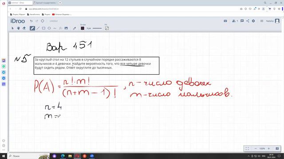Open the Natalia user profile
This screenshot has width=284, height=159.
(x=273, y=21)
